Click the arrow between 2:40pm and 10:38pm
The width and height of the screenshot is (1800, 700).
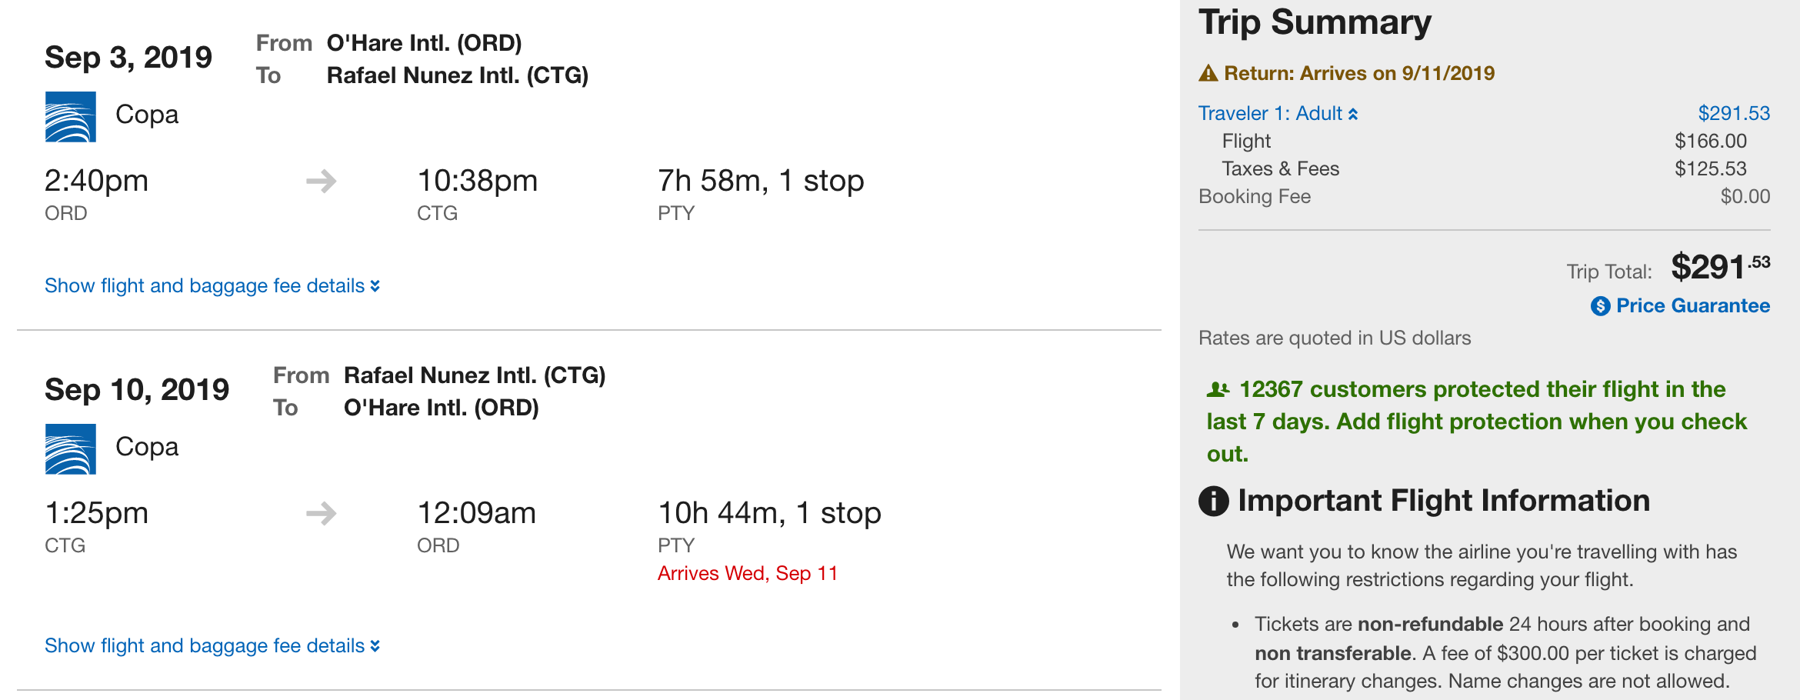click(322, 182)
